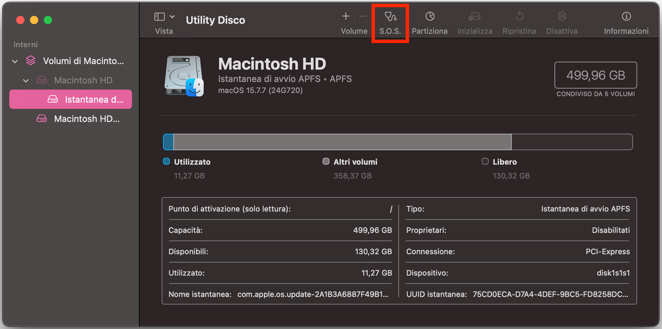
Task: Click the Inizializza erase drive icon
Action: (475, 16)
